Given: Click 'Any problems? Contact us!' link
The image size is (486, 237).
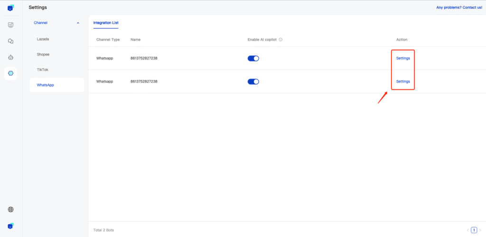Looking at the screenshot, I should point(459,8).
